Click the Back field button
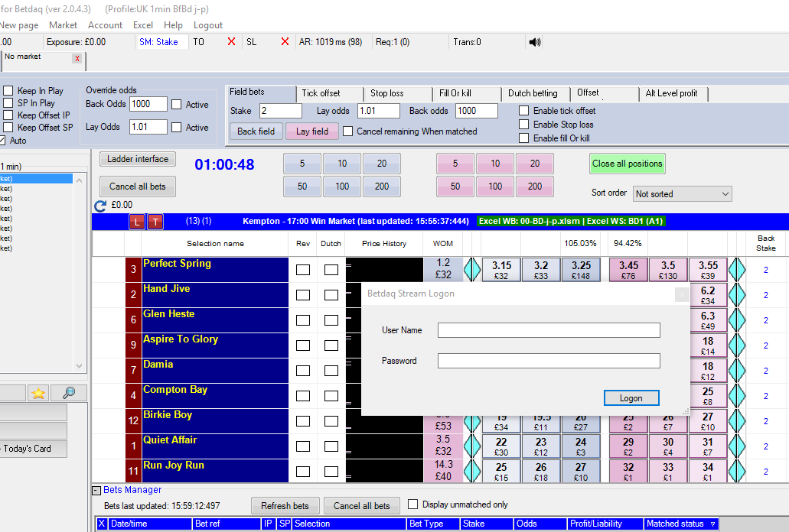 click(x=256, y=131)
